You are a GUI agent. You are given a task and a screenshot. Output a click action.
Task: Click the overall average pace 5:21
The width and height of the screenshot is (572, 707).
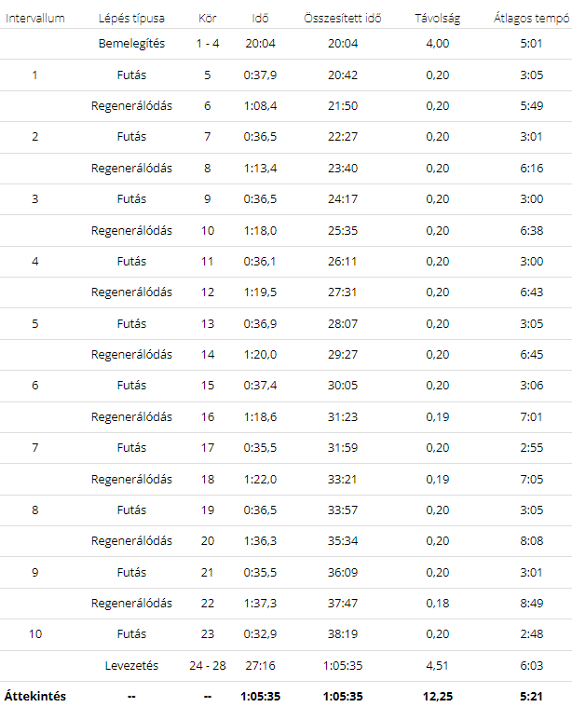[x=531, y=696]
